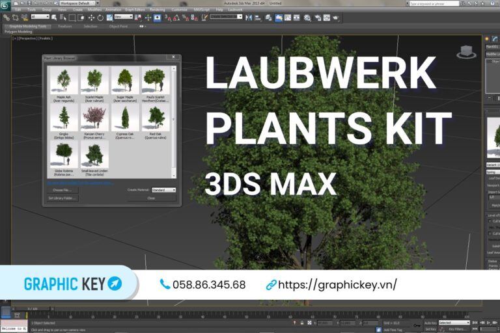Open the key target Selected dropdown

coord(454,323)
